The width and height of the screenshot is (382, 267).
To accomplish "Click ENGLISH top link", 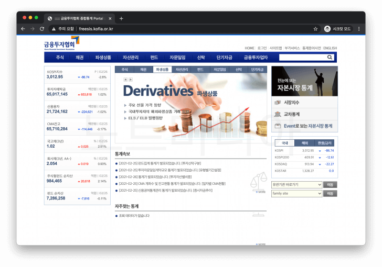I will click(330, 48).
